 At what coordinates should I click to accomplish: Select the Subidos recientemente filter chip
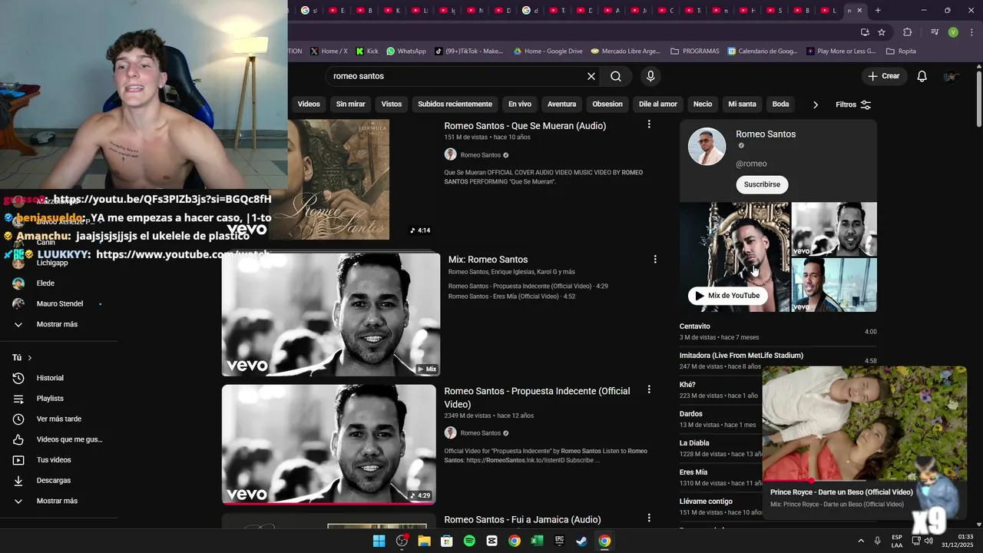tap(455, 104)
